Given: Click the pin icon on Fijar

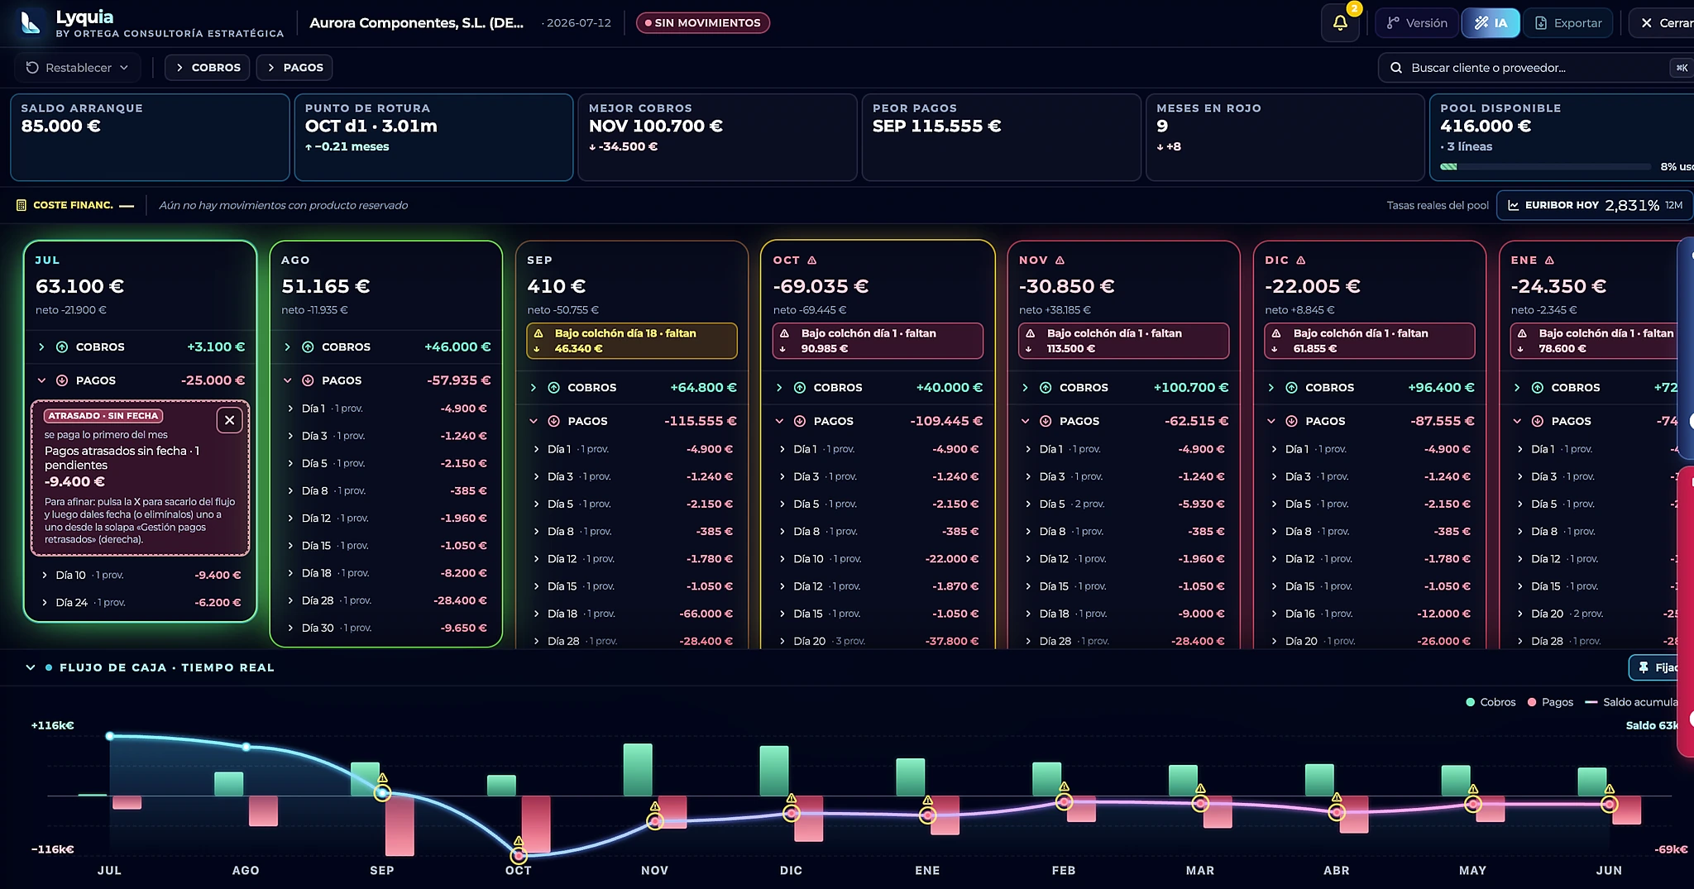Looking at the screenshot, I should click(x=1644, y=667).
